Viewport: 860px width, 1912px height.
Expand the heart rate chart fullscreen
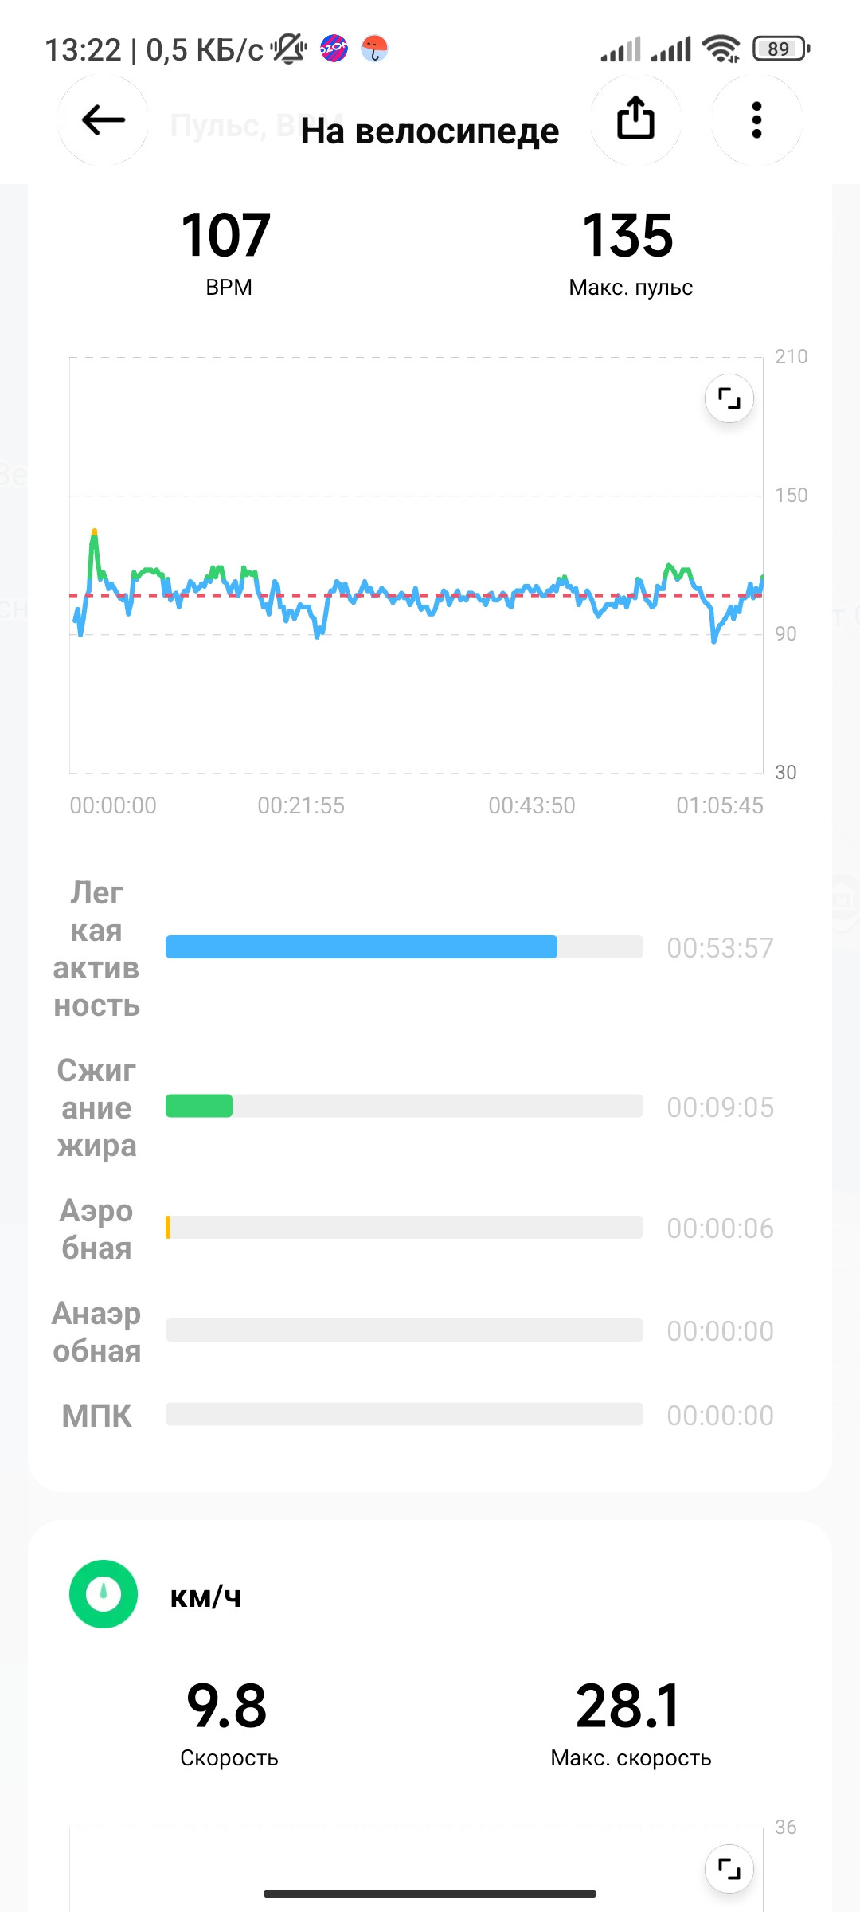coord(729,398)
